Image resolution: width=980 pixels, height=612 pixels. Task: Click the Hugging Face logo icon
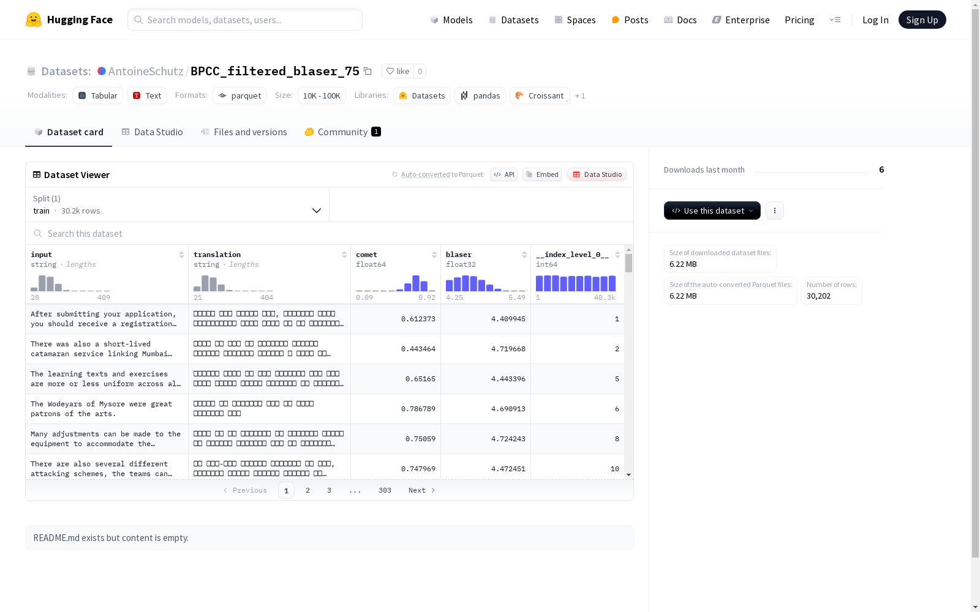[34, 20]
